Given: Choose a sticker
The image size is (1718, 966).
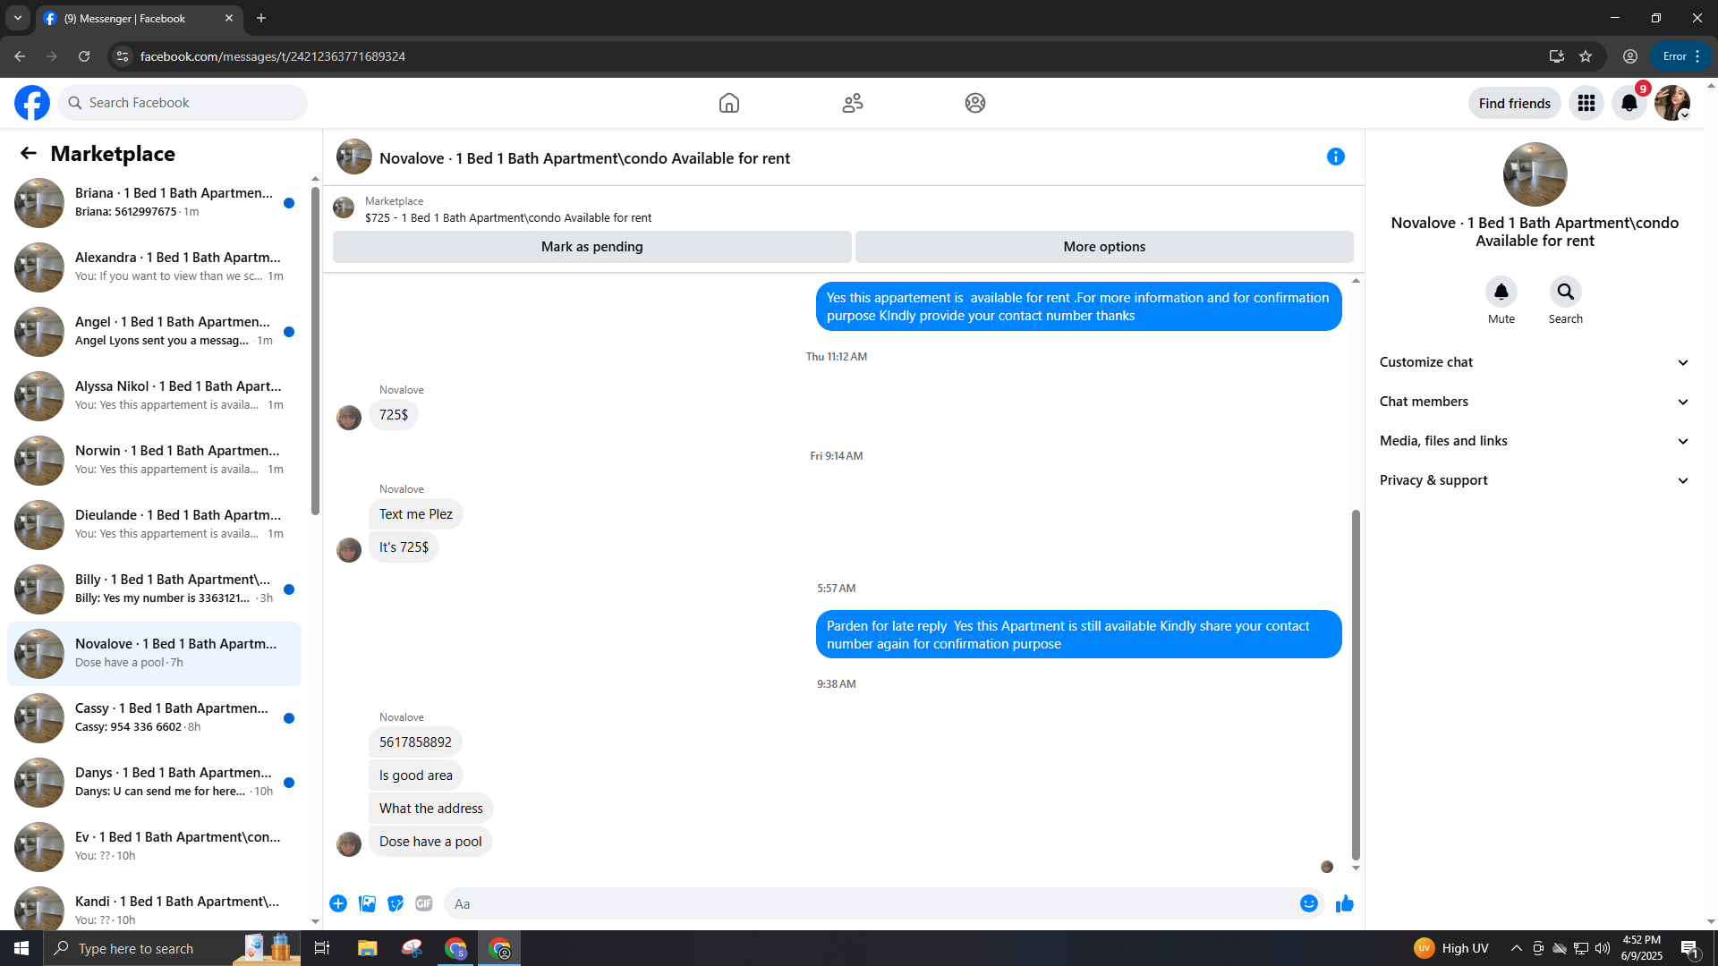Looking at the screenshot, I should [395, 903].
